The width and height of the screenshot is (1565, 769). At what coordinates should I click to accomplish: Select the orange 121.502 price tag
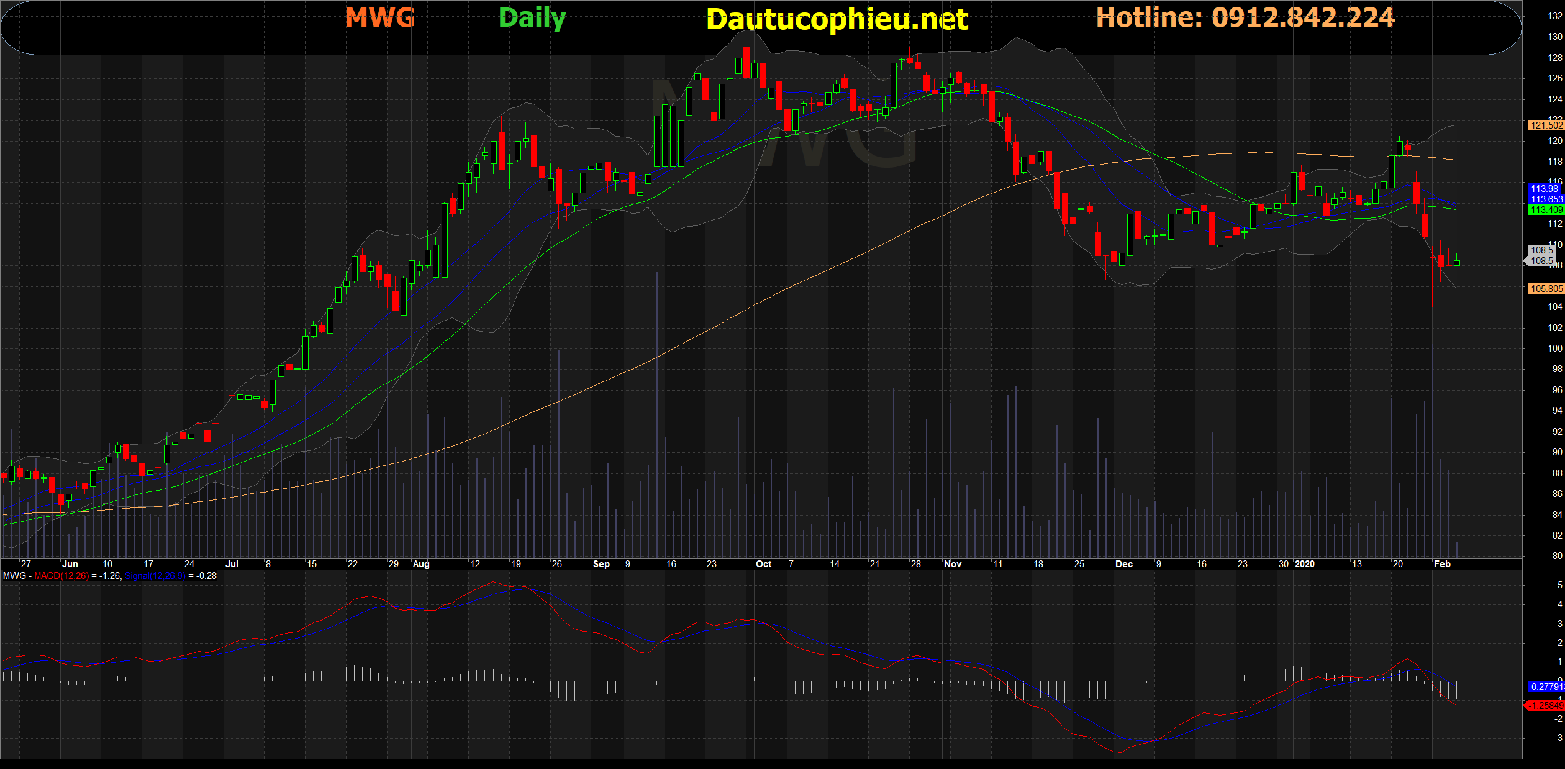tap(1545, 125)
